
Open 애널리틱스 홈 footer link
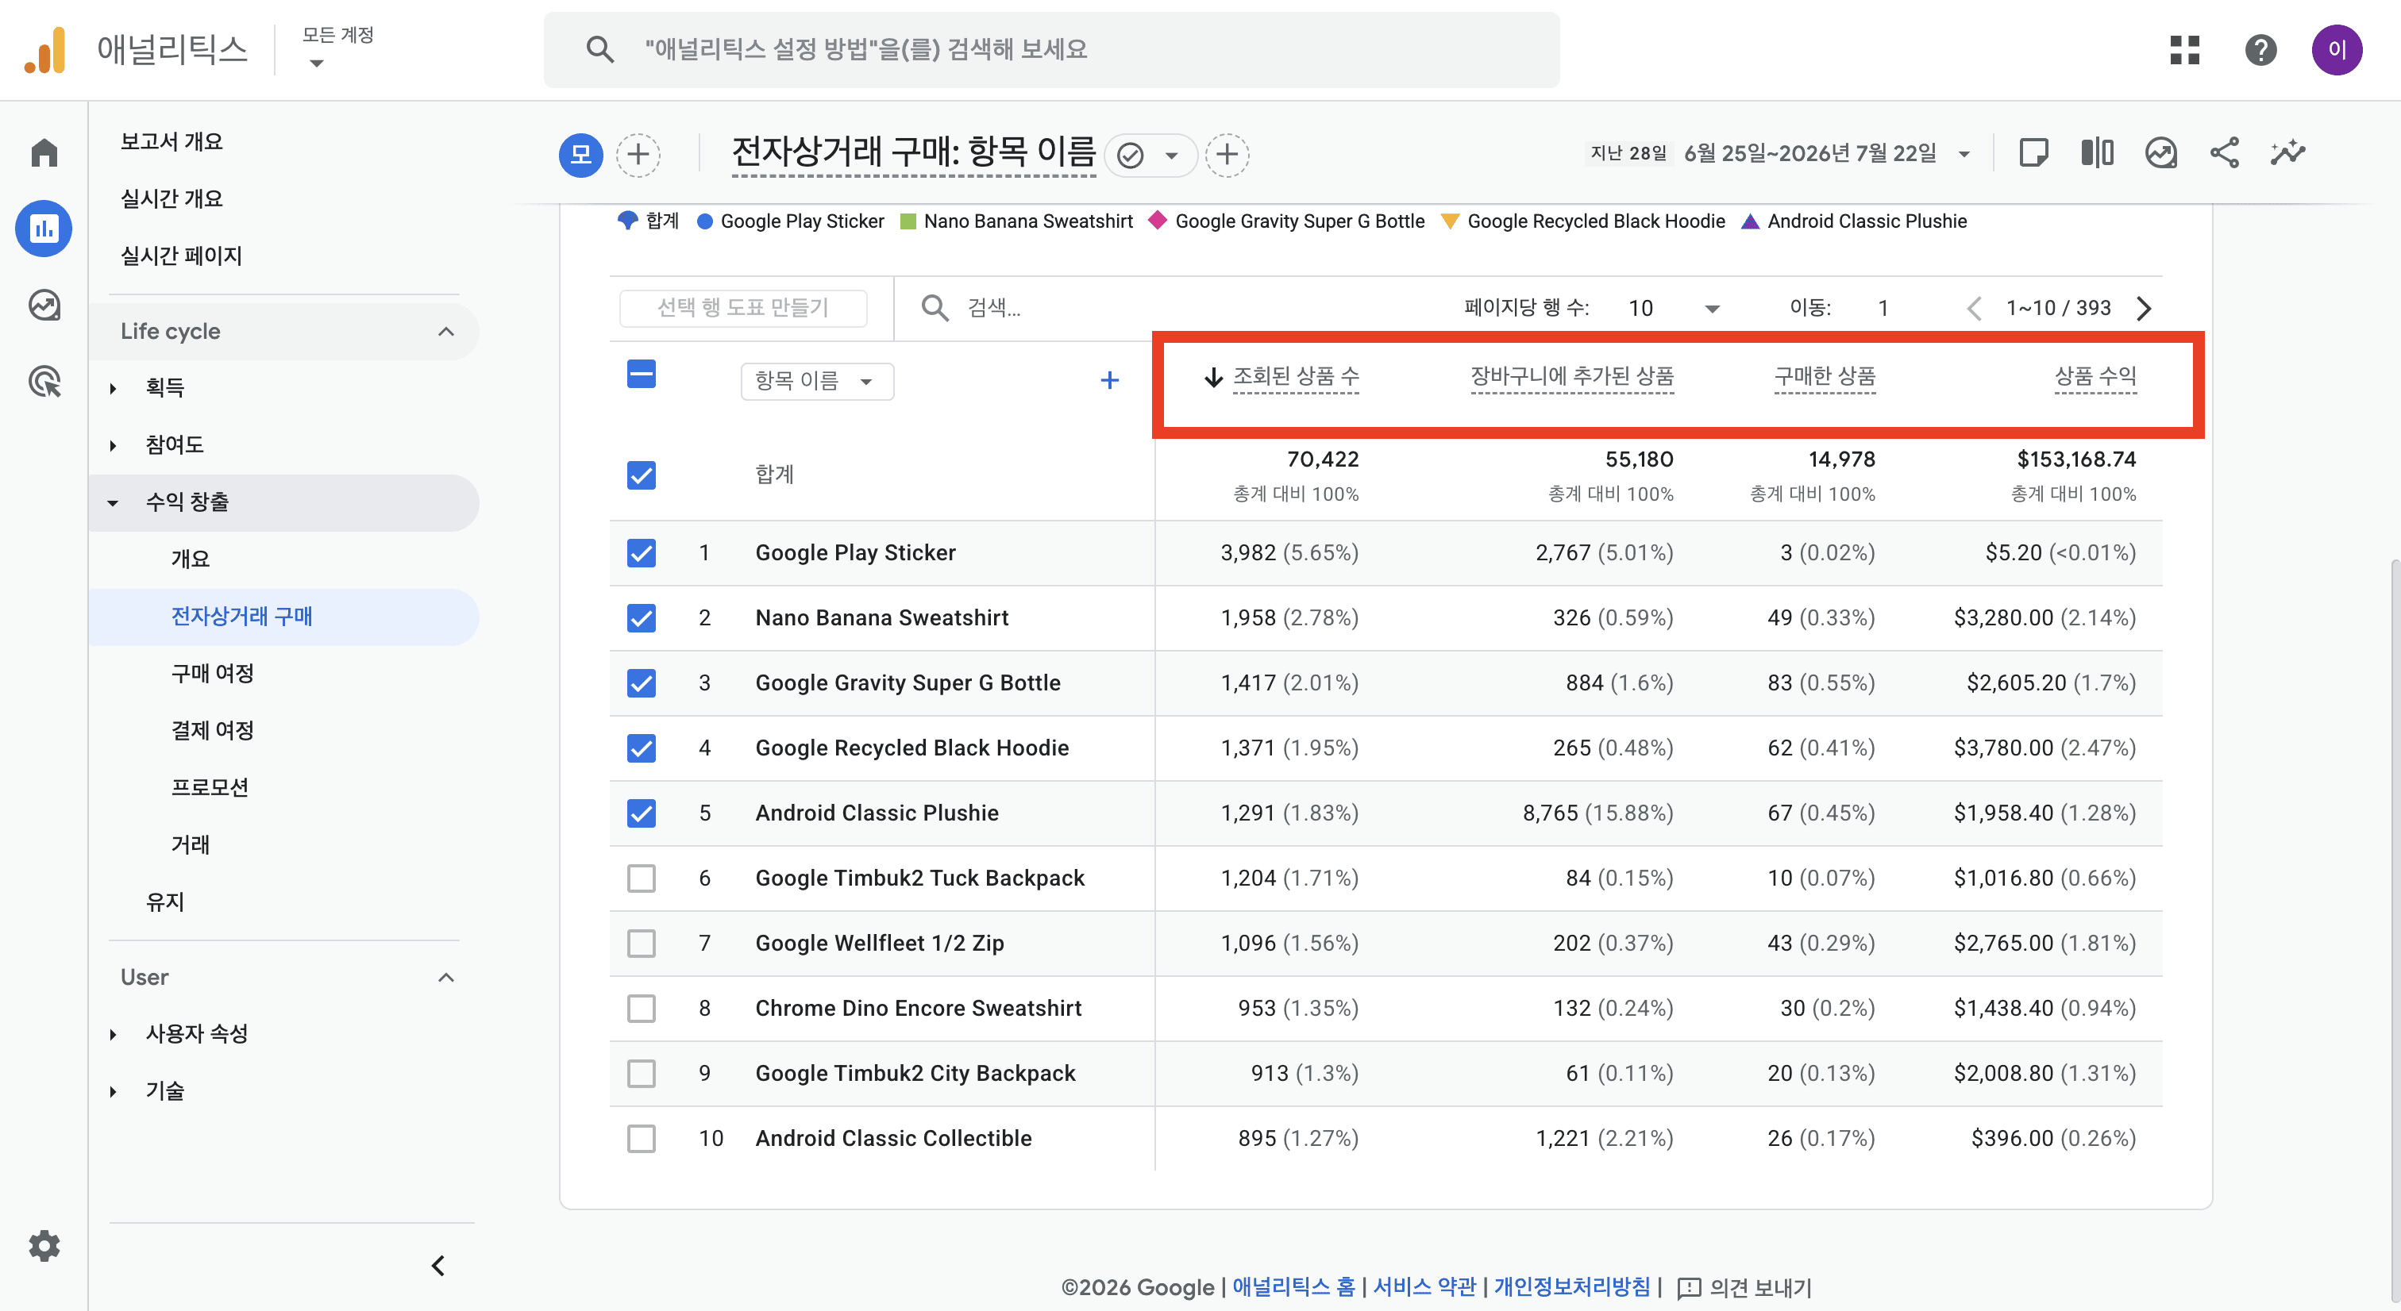pos(1293,1288)
